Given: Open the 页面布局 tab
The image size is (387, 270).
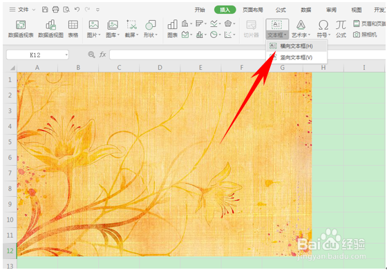Looking at the screenshot, I should point(253,10).
